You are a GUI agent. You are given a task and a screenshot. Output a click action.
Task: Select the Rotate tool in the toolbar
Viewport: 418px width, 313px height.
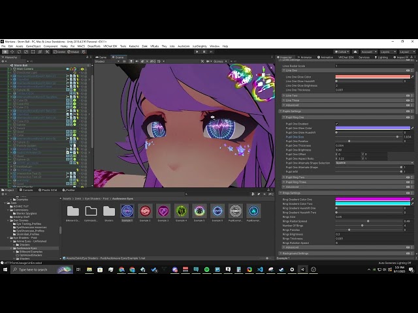(x=19, y=52)
